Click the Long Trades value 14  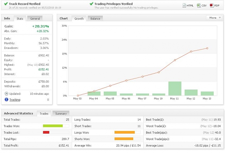click(x=139, y=120)
